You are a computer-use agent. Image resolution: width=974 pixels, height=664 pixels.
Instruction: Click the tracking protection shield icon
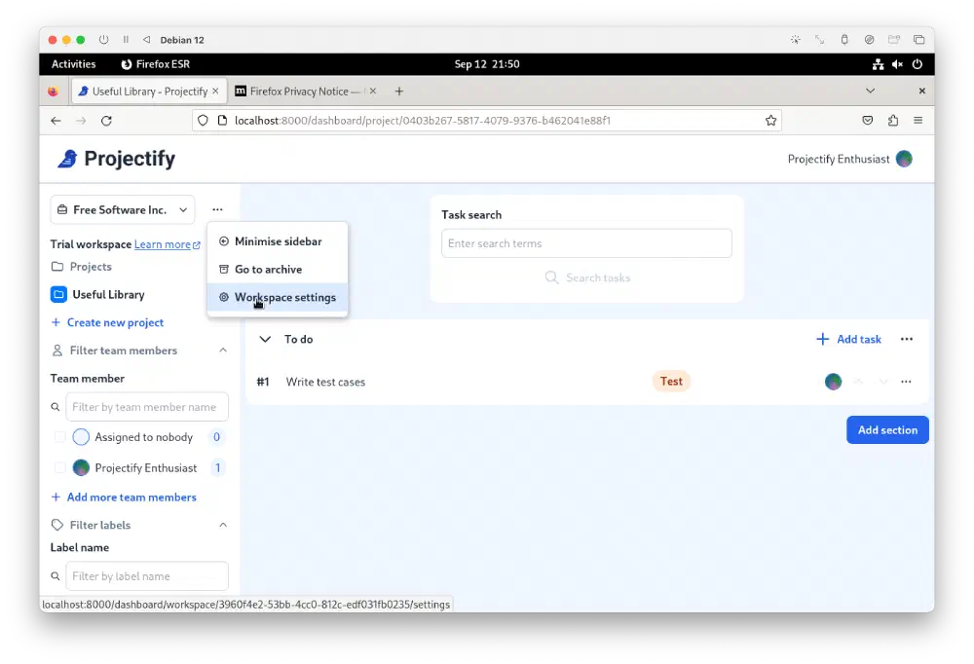point(203,121)
